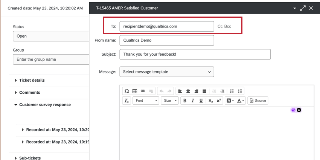The width and height of the screenshot is (320, 160).
Task: Switch editor to Source view
Action: click(x=258, y=101)
